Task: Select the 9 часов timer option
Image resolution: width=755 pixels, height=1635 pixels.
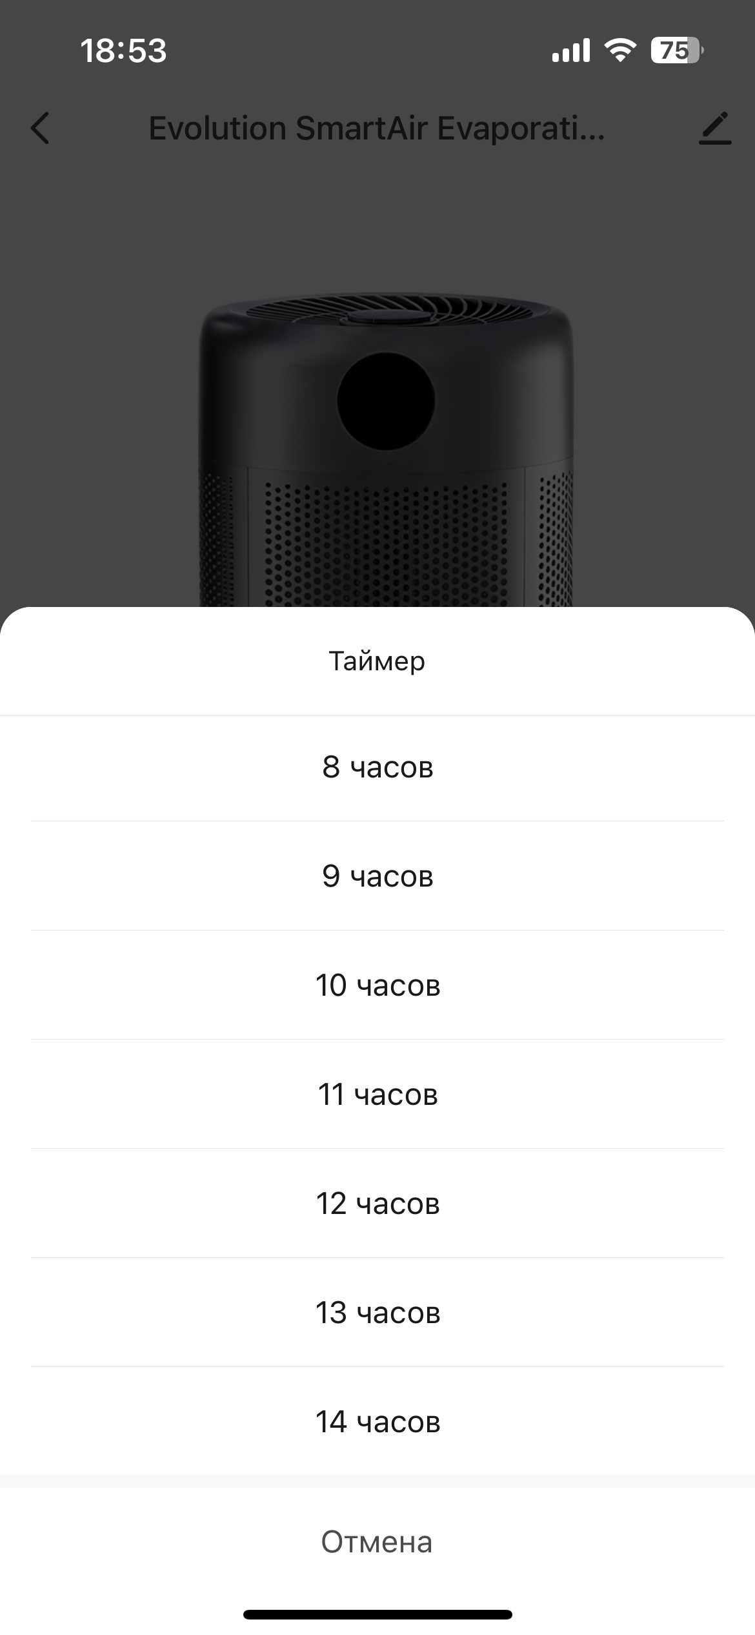Action: [x=377, y=876]
